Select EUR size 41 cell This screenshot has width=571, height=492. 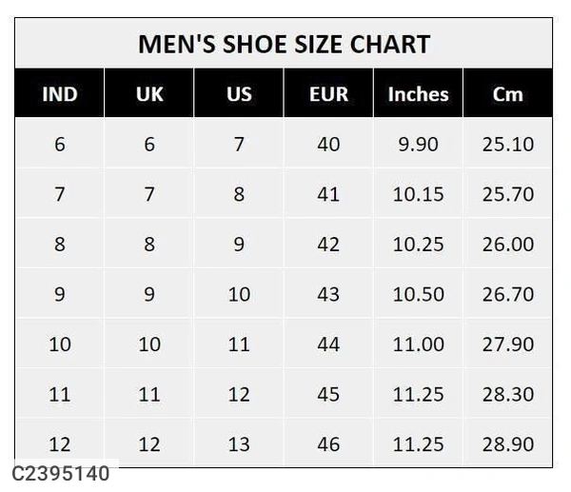(328, 194)
